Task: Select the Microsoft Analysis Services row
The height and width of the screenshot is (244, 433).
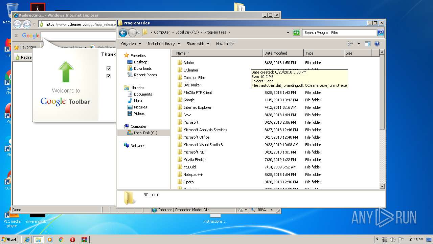Action: click(275, 130)
